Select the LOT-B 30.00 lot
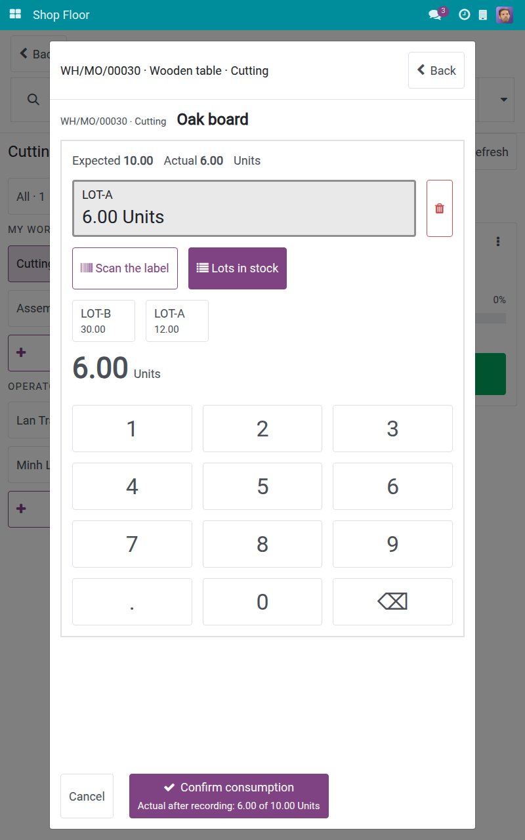 104,321
